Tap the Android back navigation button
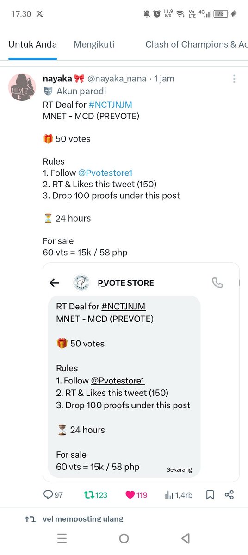Screen dimensions: 248x555 pos(186,538)
